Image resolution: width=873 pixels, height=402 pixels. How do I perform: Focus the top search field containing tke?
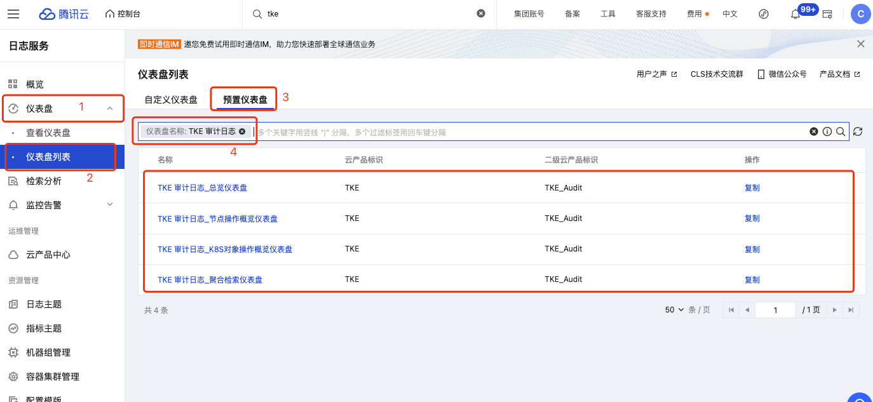point(369,14)
